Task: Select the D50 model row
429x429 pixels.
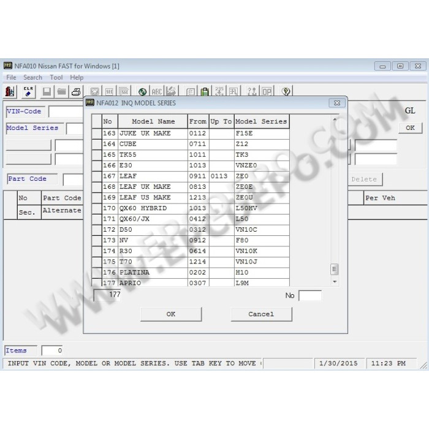Action: (191, 230)
